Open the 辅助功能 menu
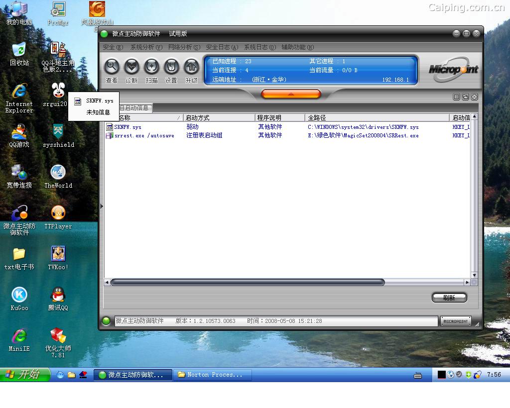Screen dimensions: 510x408 298,47
